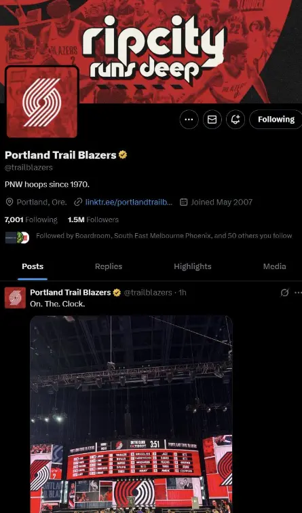View the 1.5M Followers list
Viewport: 302px width, 513px height.
tap(93, 220)
